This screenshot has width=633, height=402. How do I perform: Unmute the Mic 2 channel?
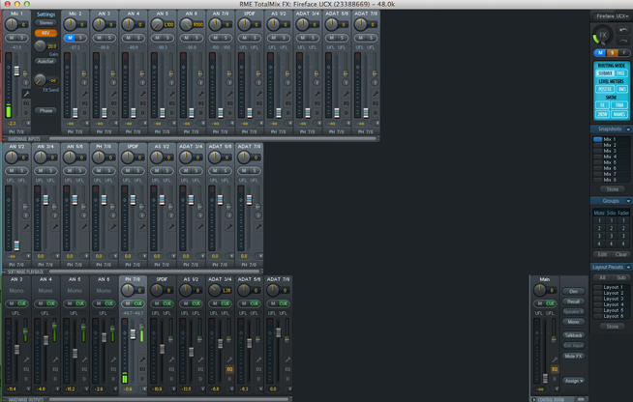click(x=70, y=38)
